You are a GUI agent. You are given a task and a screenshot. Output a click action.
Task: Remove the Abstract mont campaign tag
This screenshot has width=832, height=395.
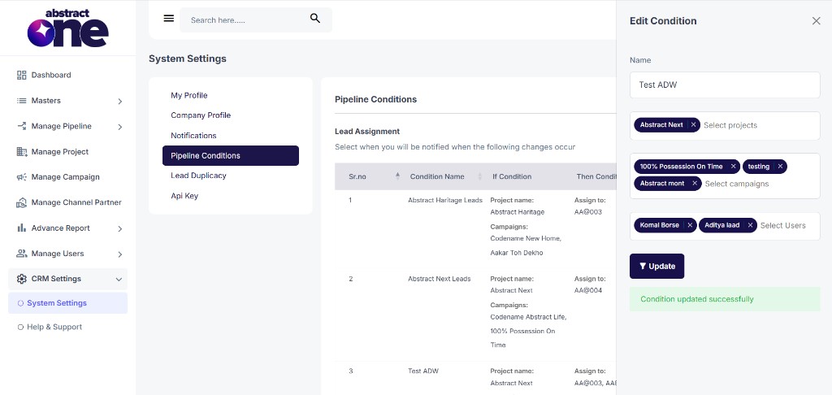coord(695,183)
